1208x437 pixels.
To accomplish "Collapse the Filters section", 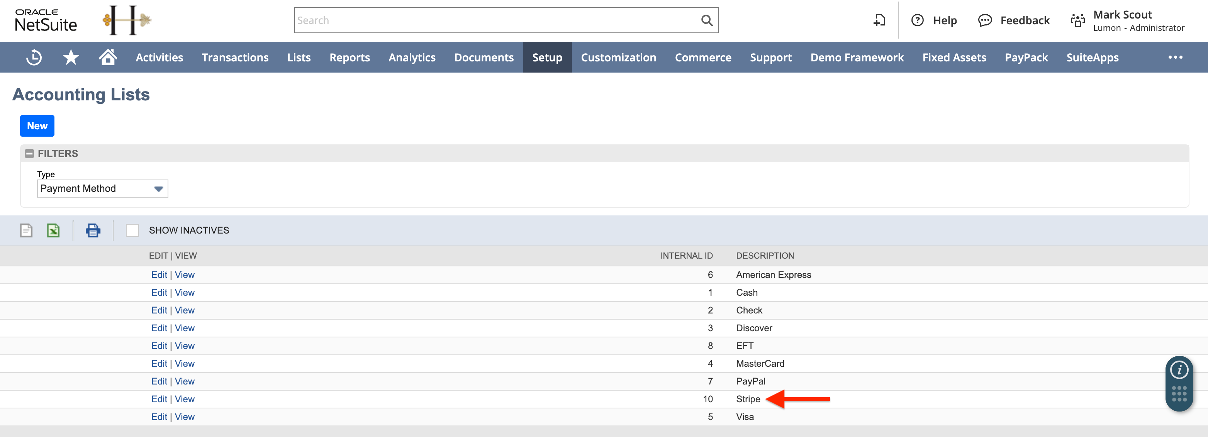I will pyautogui.click(x=29, y=153).
